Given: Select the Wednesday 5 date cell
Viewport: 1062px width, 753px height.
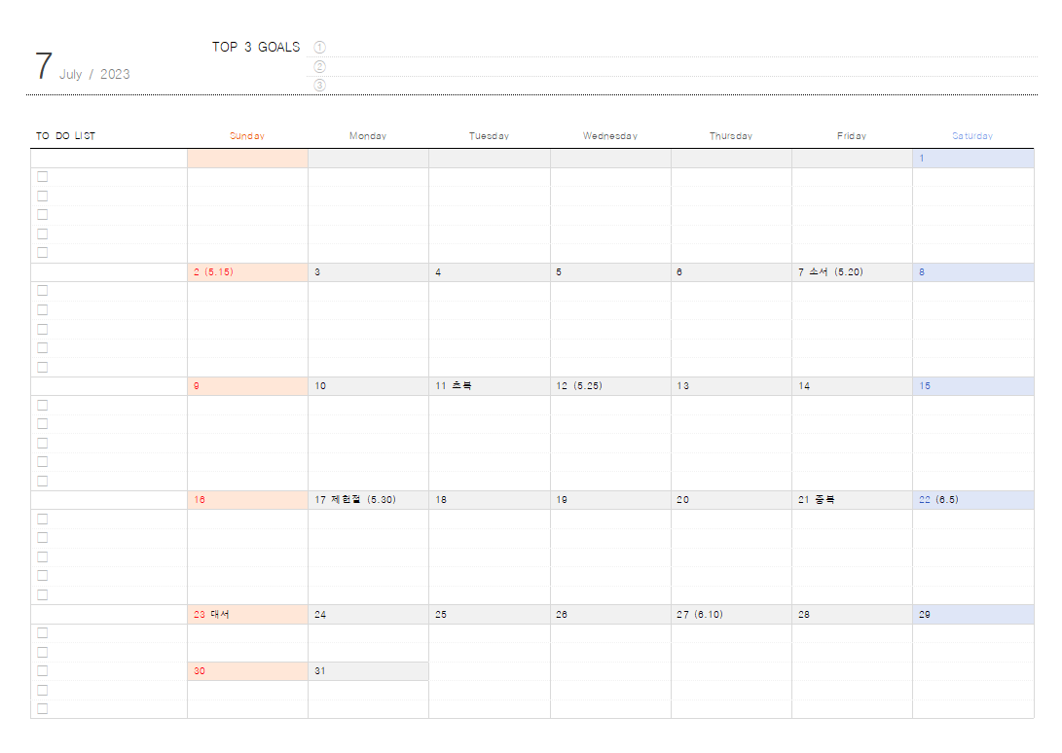Looking at the screenshot, I should tap(611, 272).
